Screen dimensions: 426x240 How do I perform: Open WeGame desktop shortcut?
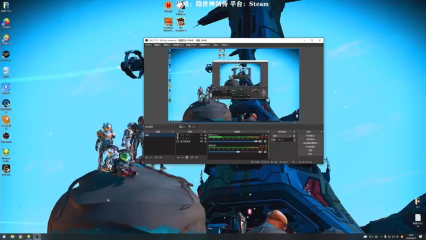6,170
